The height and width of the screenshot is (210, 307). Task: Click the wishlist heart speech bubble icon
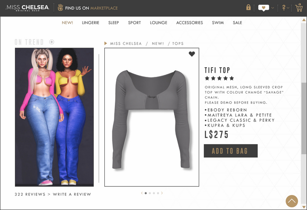tap(264, 8)
